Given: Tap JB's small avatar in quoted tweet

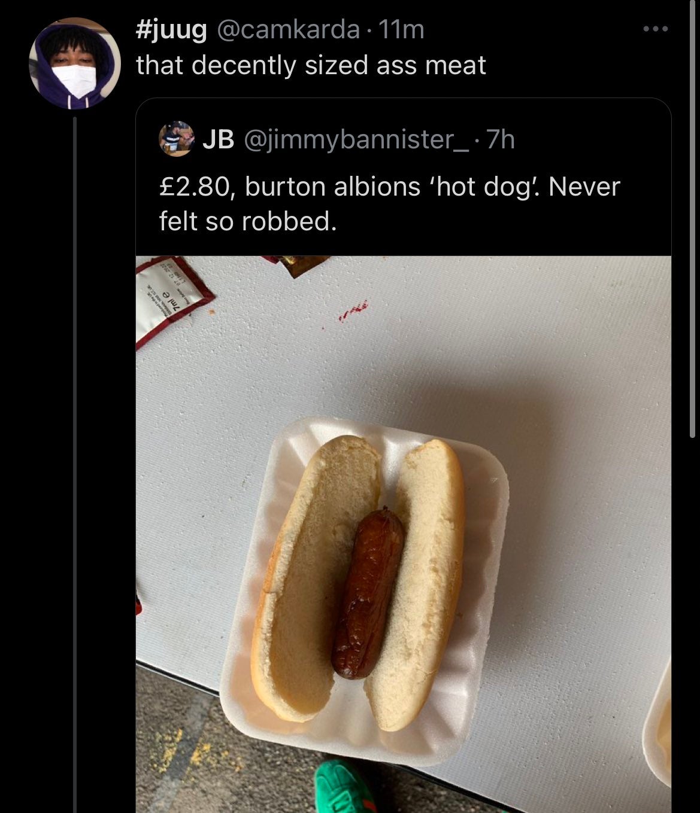Looking at the screenshot, I should [x=177, y=139].
